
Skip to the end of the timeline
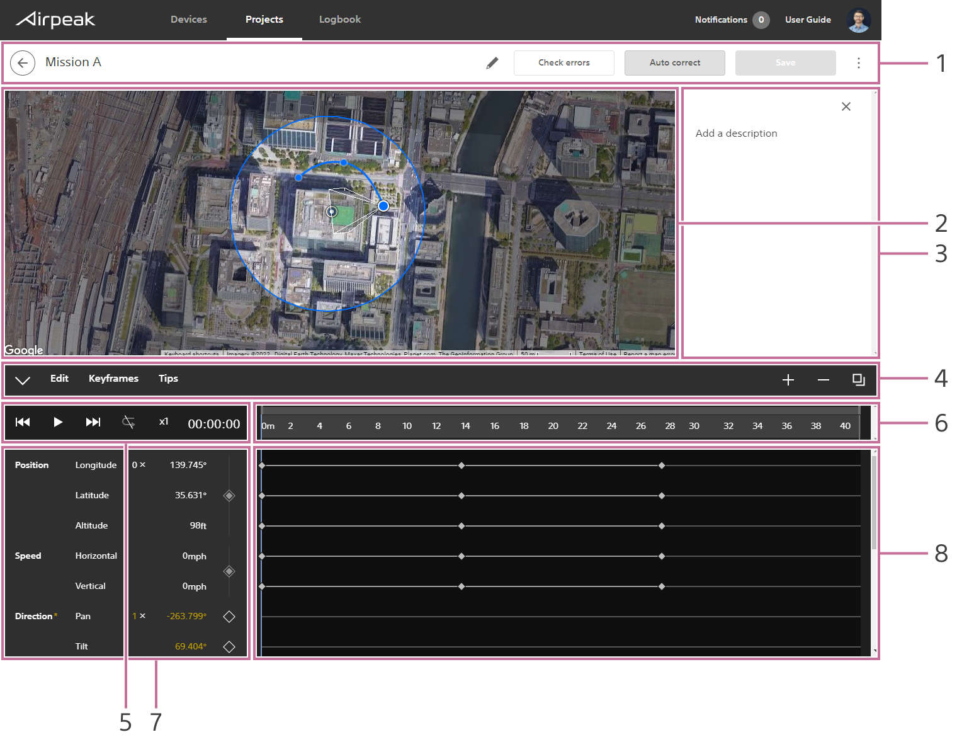coord(93,422)
